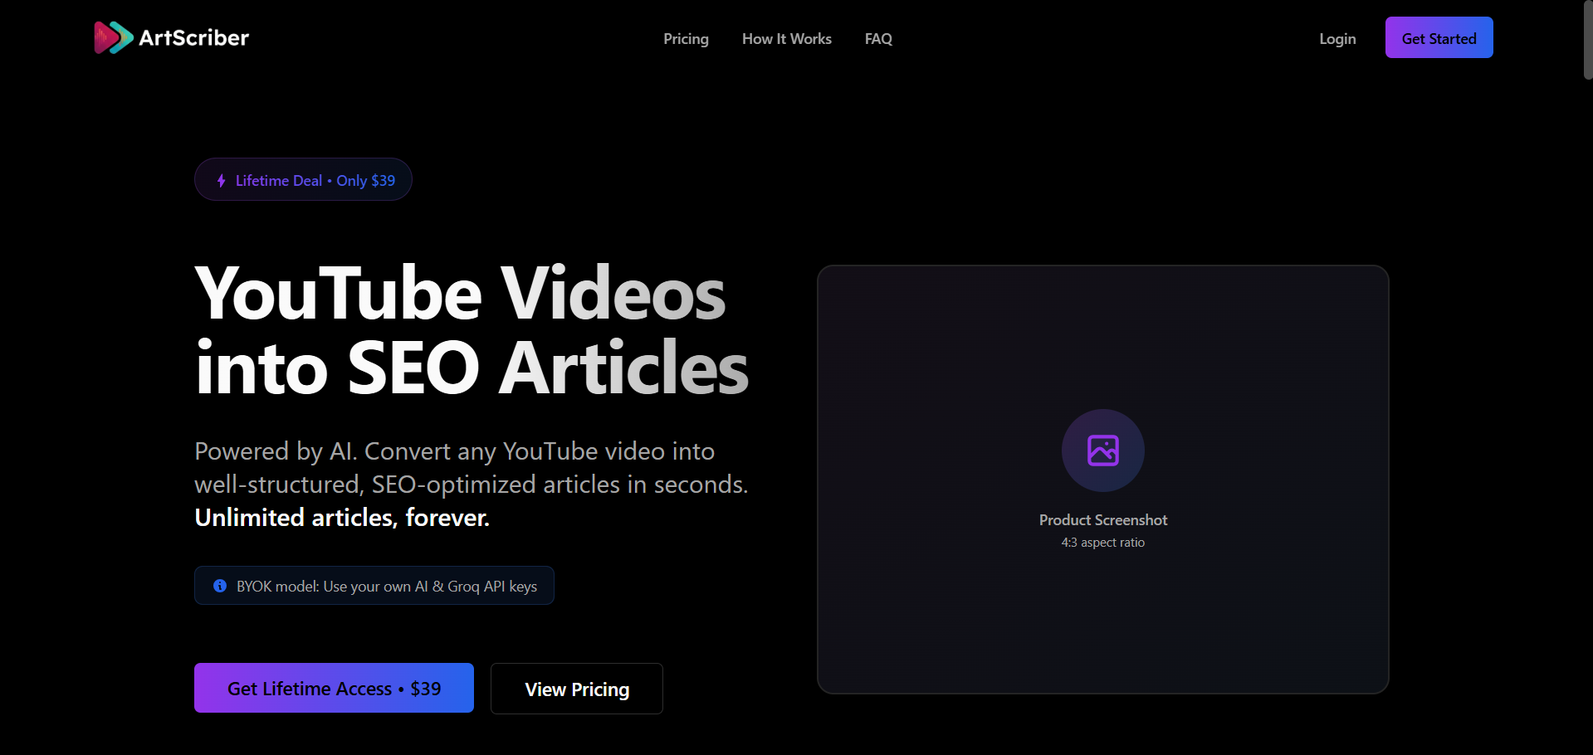Click the page vertical scrollbar thumb
Image resolution: width=1593 pixels, height=755 pixels.
click(x=1588, y=40)
